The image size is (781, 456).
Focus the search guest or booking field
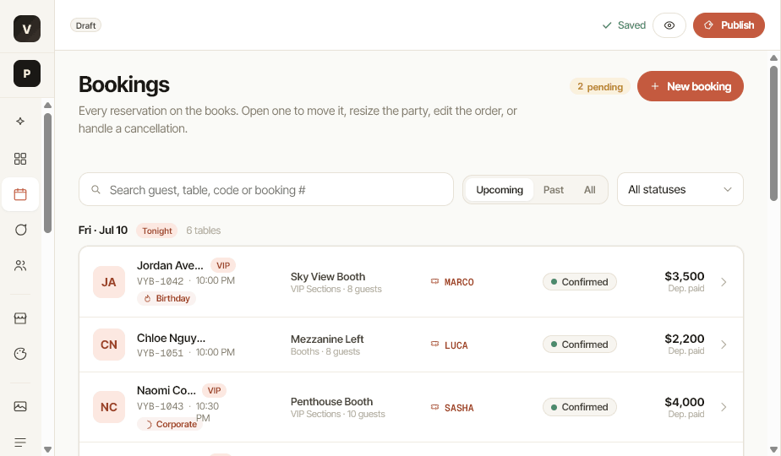click(266, 189)
